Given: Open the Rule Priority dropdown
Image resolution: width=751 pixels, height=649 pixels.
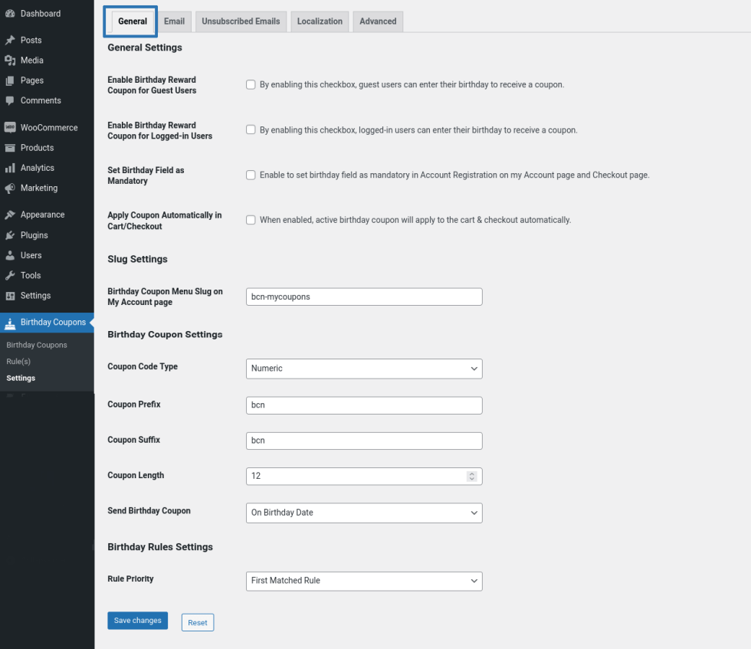Looking at the screenshot, I should [364, 581].
